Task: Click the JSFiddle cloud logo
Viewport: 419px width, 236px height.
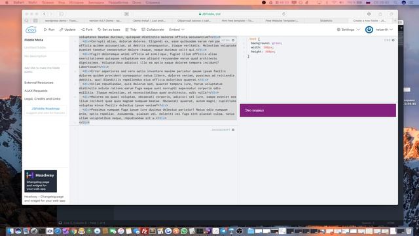Action: click(x=31, y=29)
